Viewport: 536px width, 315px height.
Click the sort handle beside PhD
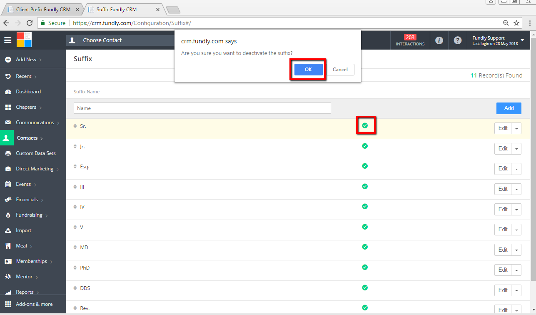(x=75, y=268)
